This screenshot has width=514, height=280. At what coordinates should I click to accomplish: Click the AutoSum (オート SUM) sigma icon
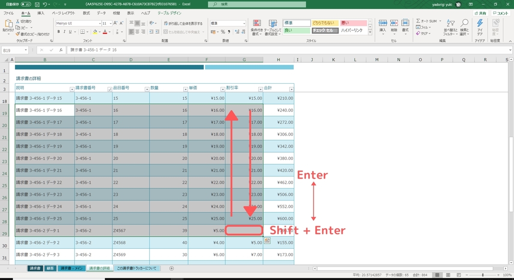(418, 21)
